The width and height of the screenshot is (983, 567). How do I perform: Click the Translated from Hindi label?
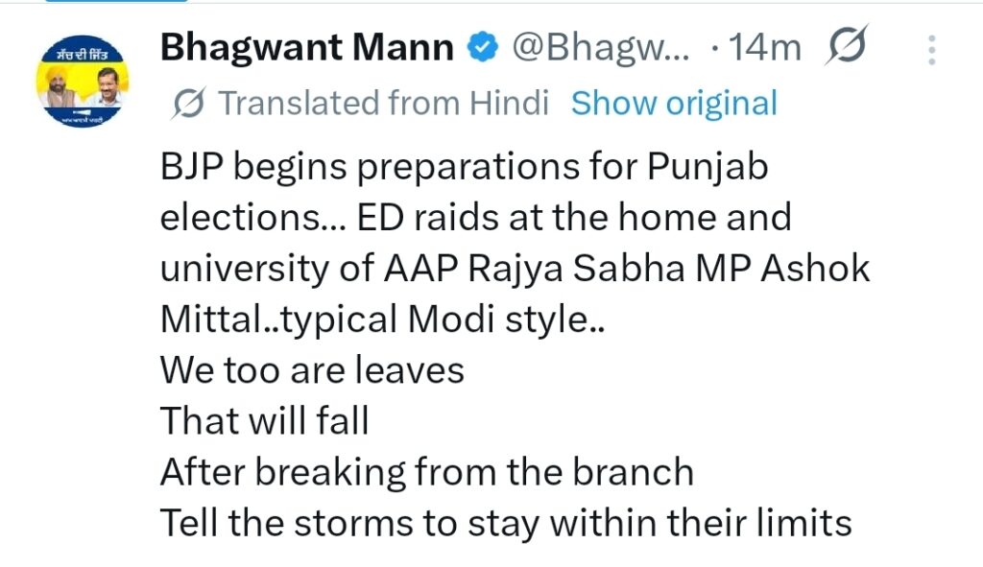pos(384,103)
